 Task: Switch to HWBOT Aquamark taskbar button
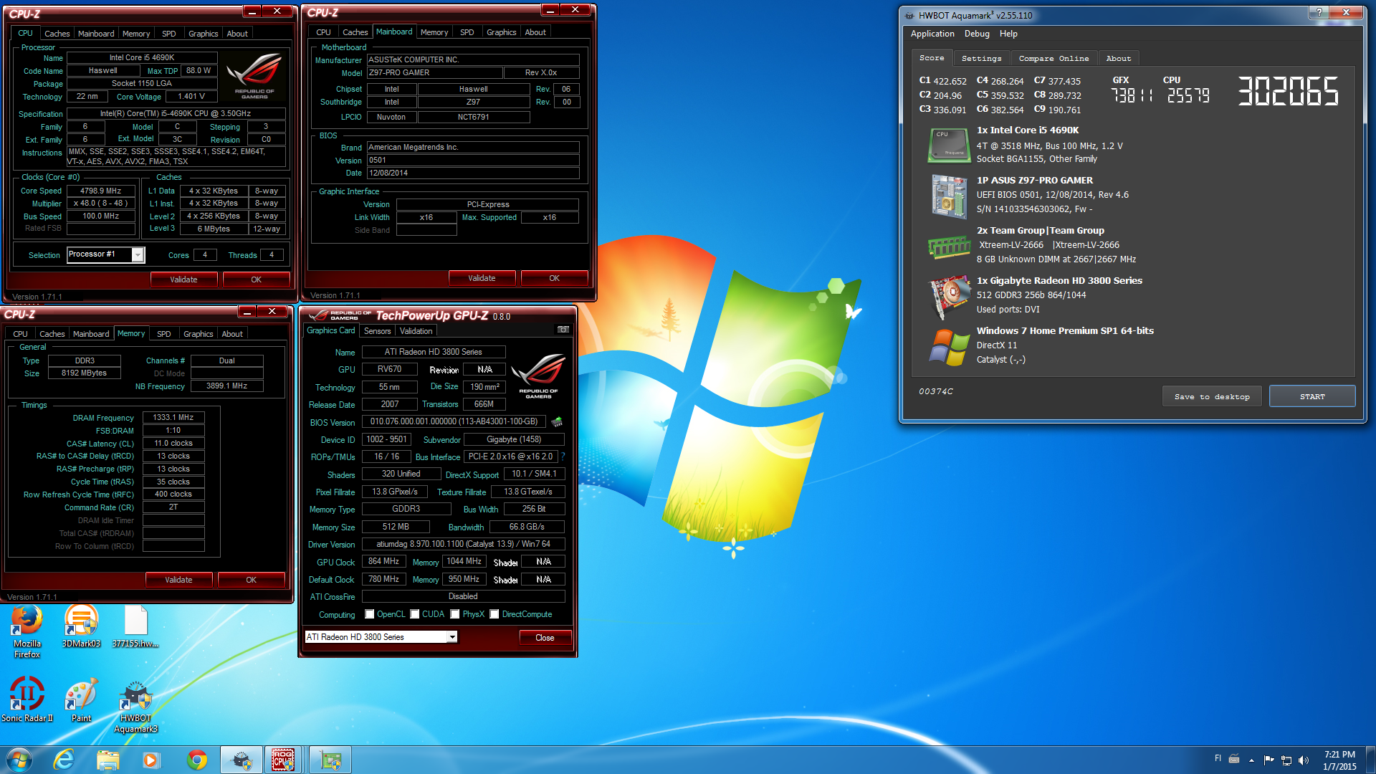pos(242,760)
